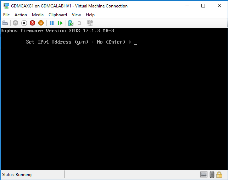Open the Media menu

(38, 15)
